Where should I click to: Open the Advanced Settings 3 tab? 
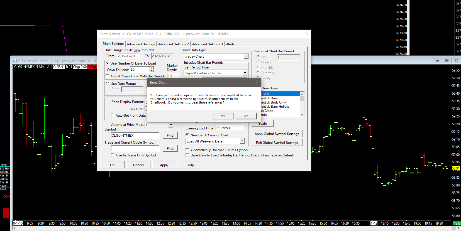click(x=208, y=44)
